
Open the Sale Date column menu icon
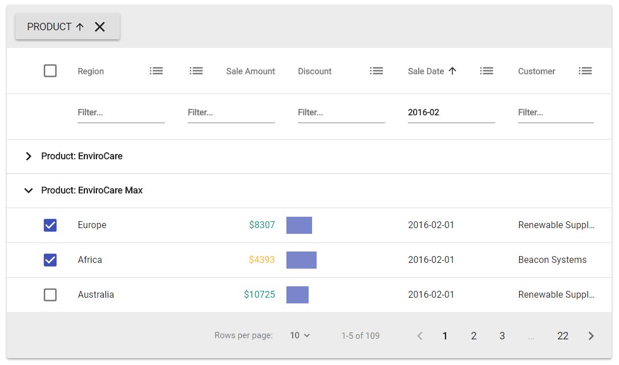pyautogui.click(x=487, y=71)
